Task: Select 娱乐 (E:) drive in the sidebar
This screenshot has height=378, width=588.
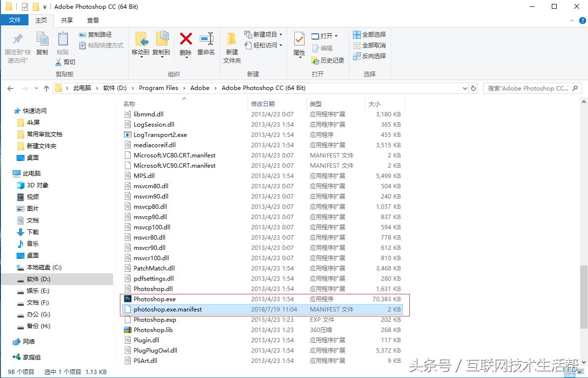Action: click(38, 291)
